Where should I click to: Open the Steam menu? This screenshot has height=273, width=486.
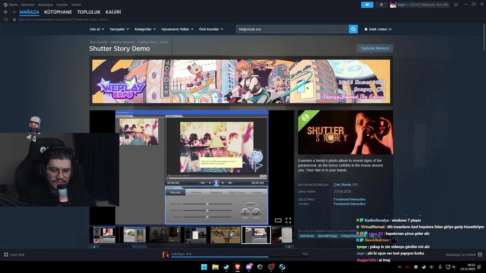[11, 5]
